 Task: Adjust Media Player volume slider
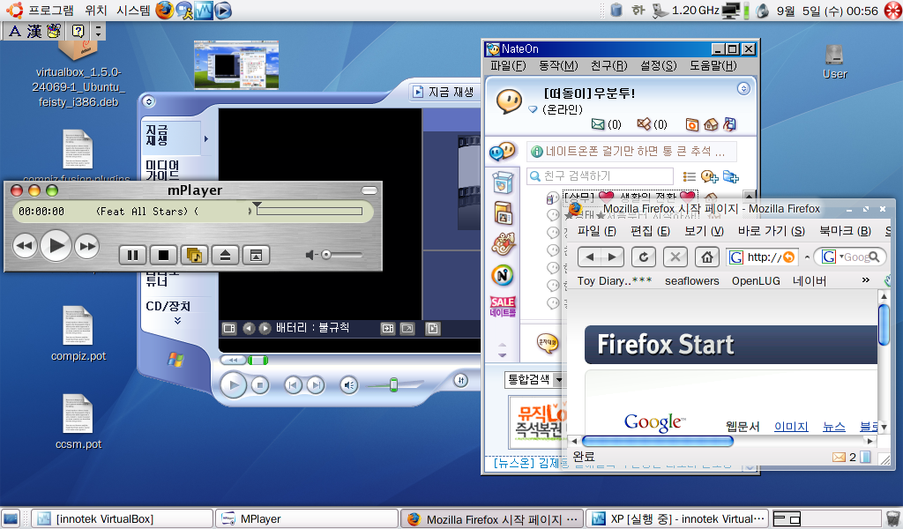[x=394, y=384]
